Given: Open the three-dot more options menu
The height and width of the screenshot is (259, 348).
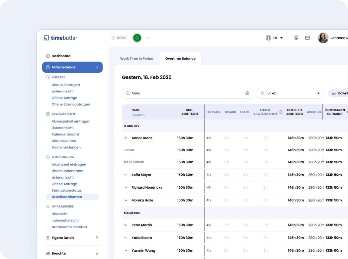Looking at the screenshot, I should pos(149,38).
